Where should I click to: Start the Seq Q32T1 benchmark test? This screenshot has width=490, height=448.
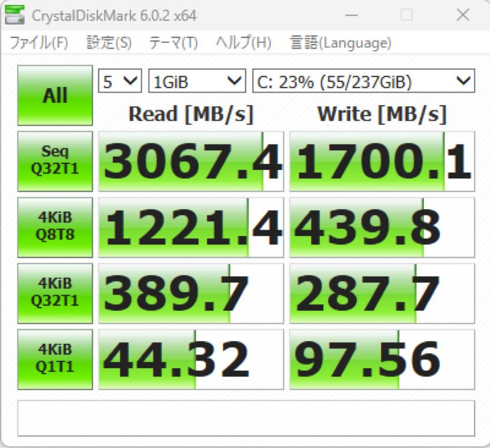point(54,161)
